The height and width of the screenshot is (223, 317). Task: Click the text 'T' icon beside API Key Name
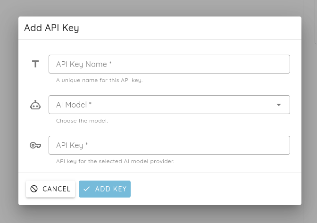35,64
